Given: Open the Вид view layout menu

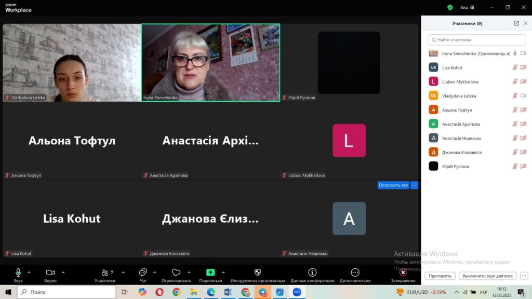Looking at the screenshot, I should pos(467,7).
